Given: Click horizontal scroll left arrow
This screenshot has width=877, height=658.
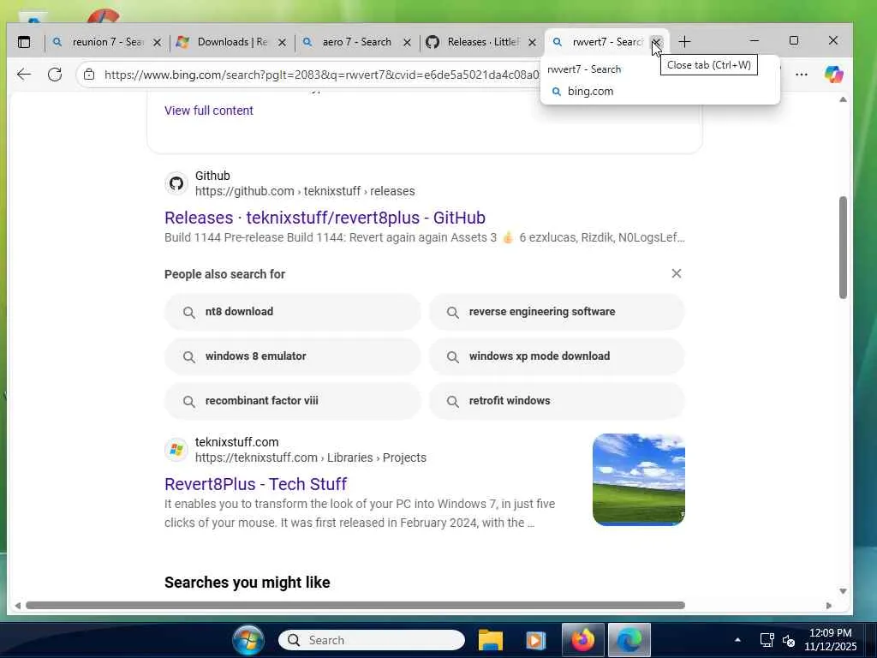Looking at the screenshot, I should point(18,606).
